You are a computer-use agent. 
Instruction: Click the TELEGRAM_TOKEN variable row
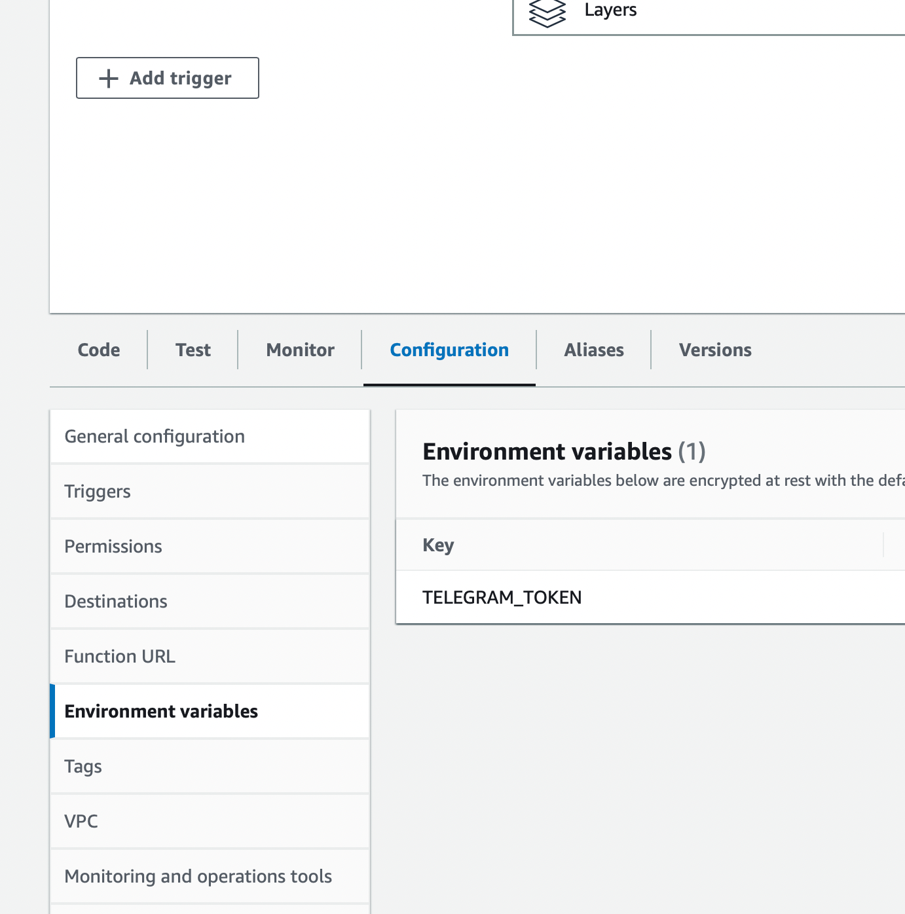502,598
